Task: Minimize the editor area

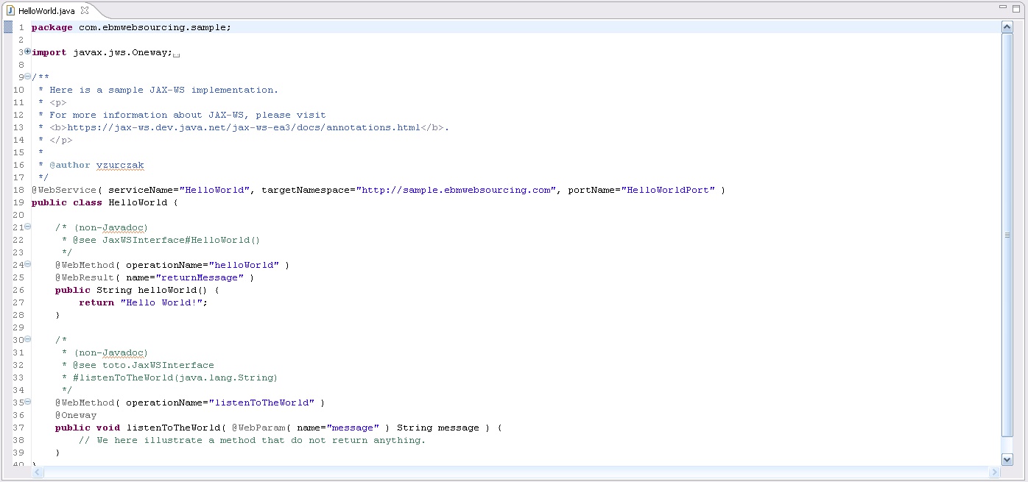Action: click(x=1003, y=7)
